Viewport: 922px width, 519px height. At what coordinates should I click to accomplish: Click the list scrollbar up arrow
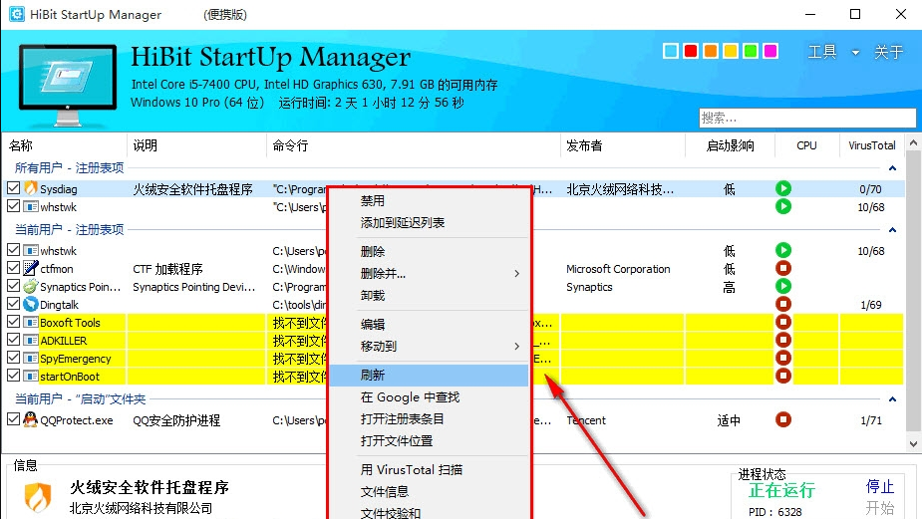pyautogui.click(x=913, y=142)
